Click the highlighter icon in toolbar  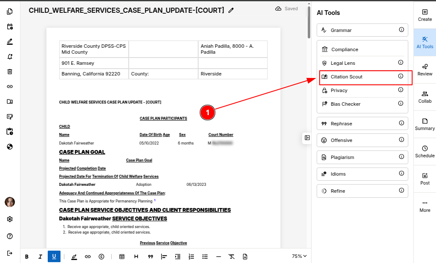[x=74, y=257]
